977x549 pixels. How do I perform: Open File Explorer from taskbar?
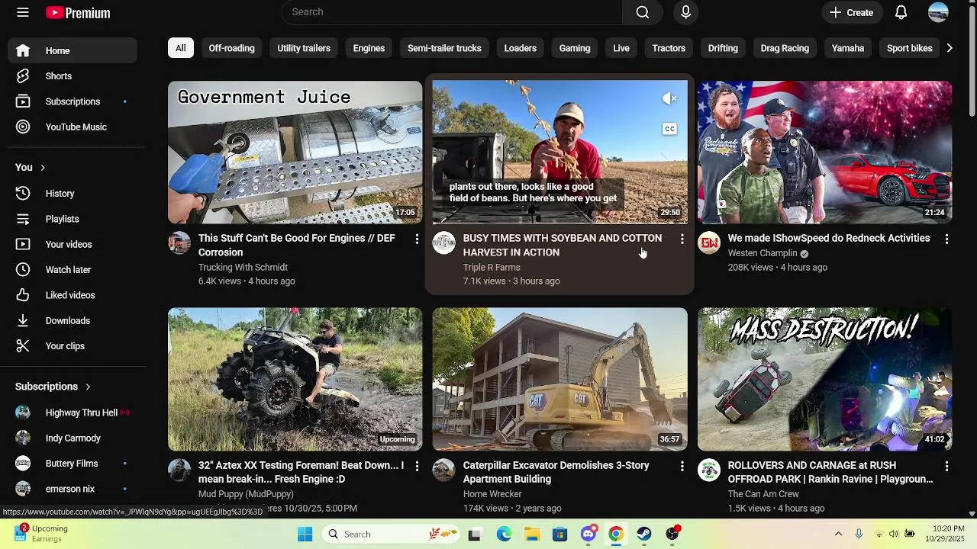[532, 534]
